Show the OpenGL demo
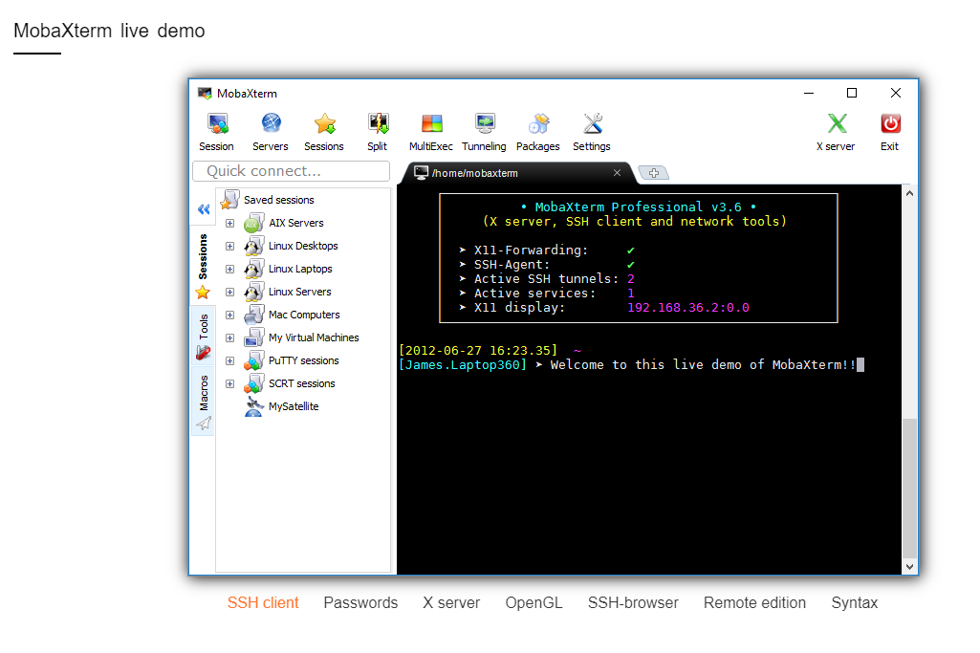 [534, 603]
